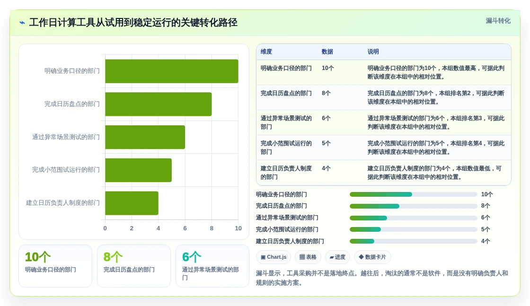The image size is (530, 306).
Task: Click the 完成小范围试运行的部门 chart bar
Action: [139, 170]
